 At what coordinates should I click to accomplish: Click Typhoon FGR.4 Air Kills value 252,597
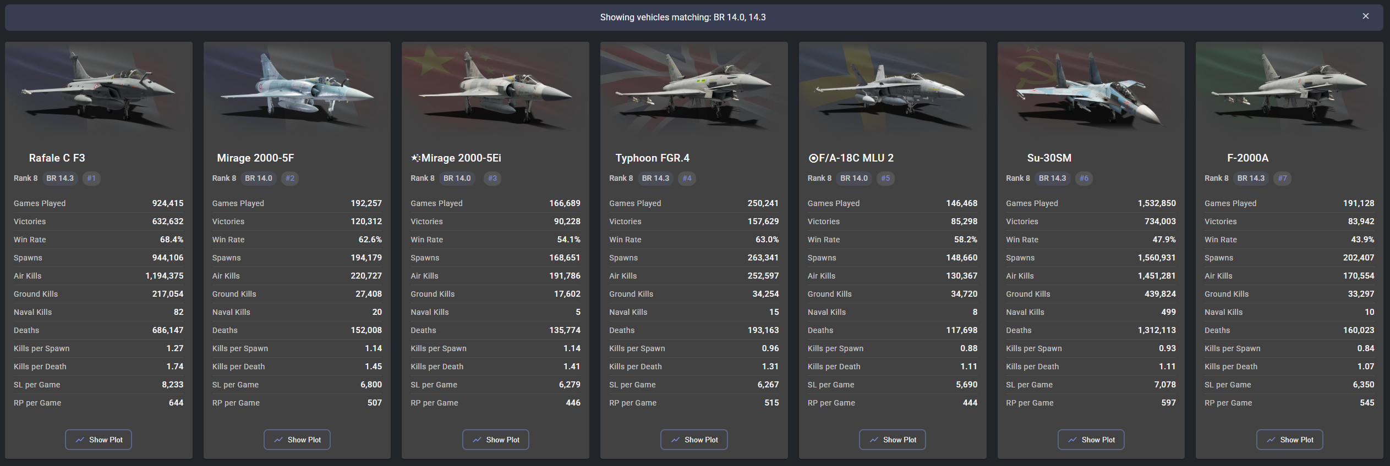tap(763, 276)
